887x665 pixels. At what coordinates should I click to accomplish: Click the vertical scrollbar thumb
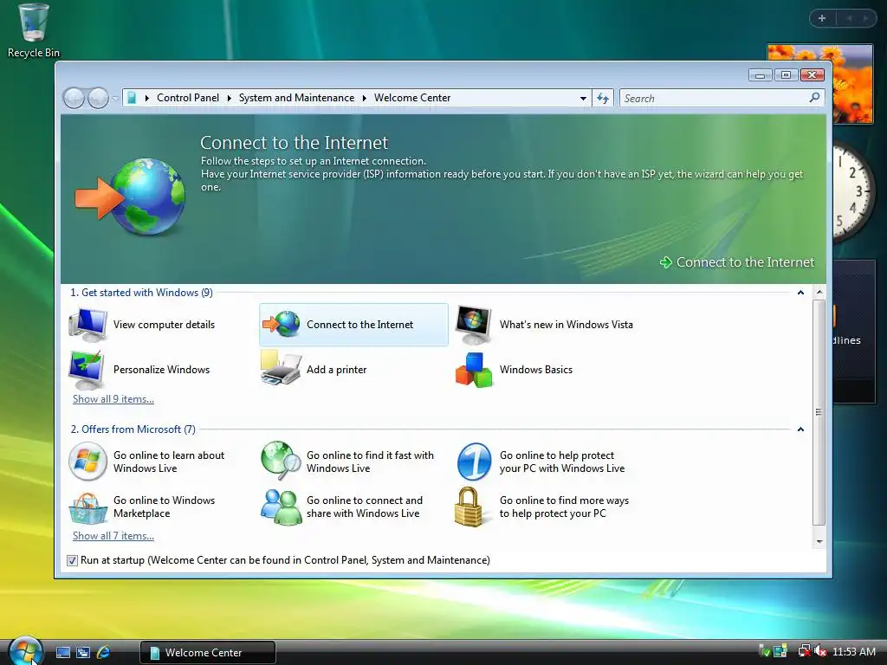coord(819,412)
